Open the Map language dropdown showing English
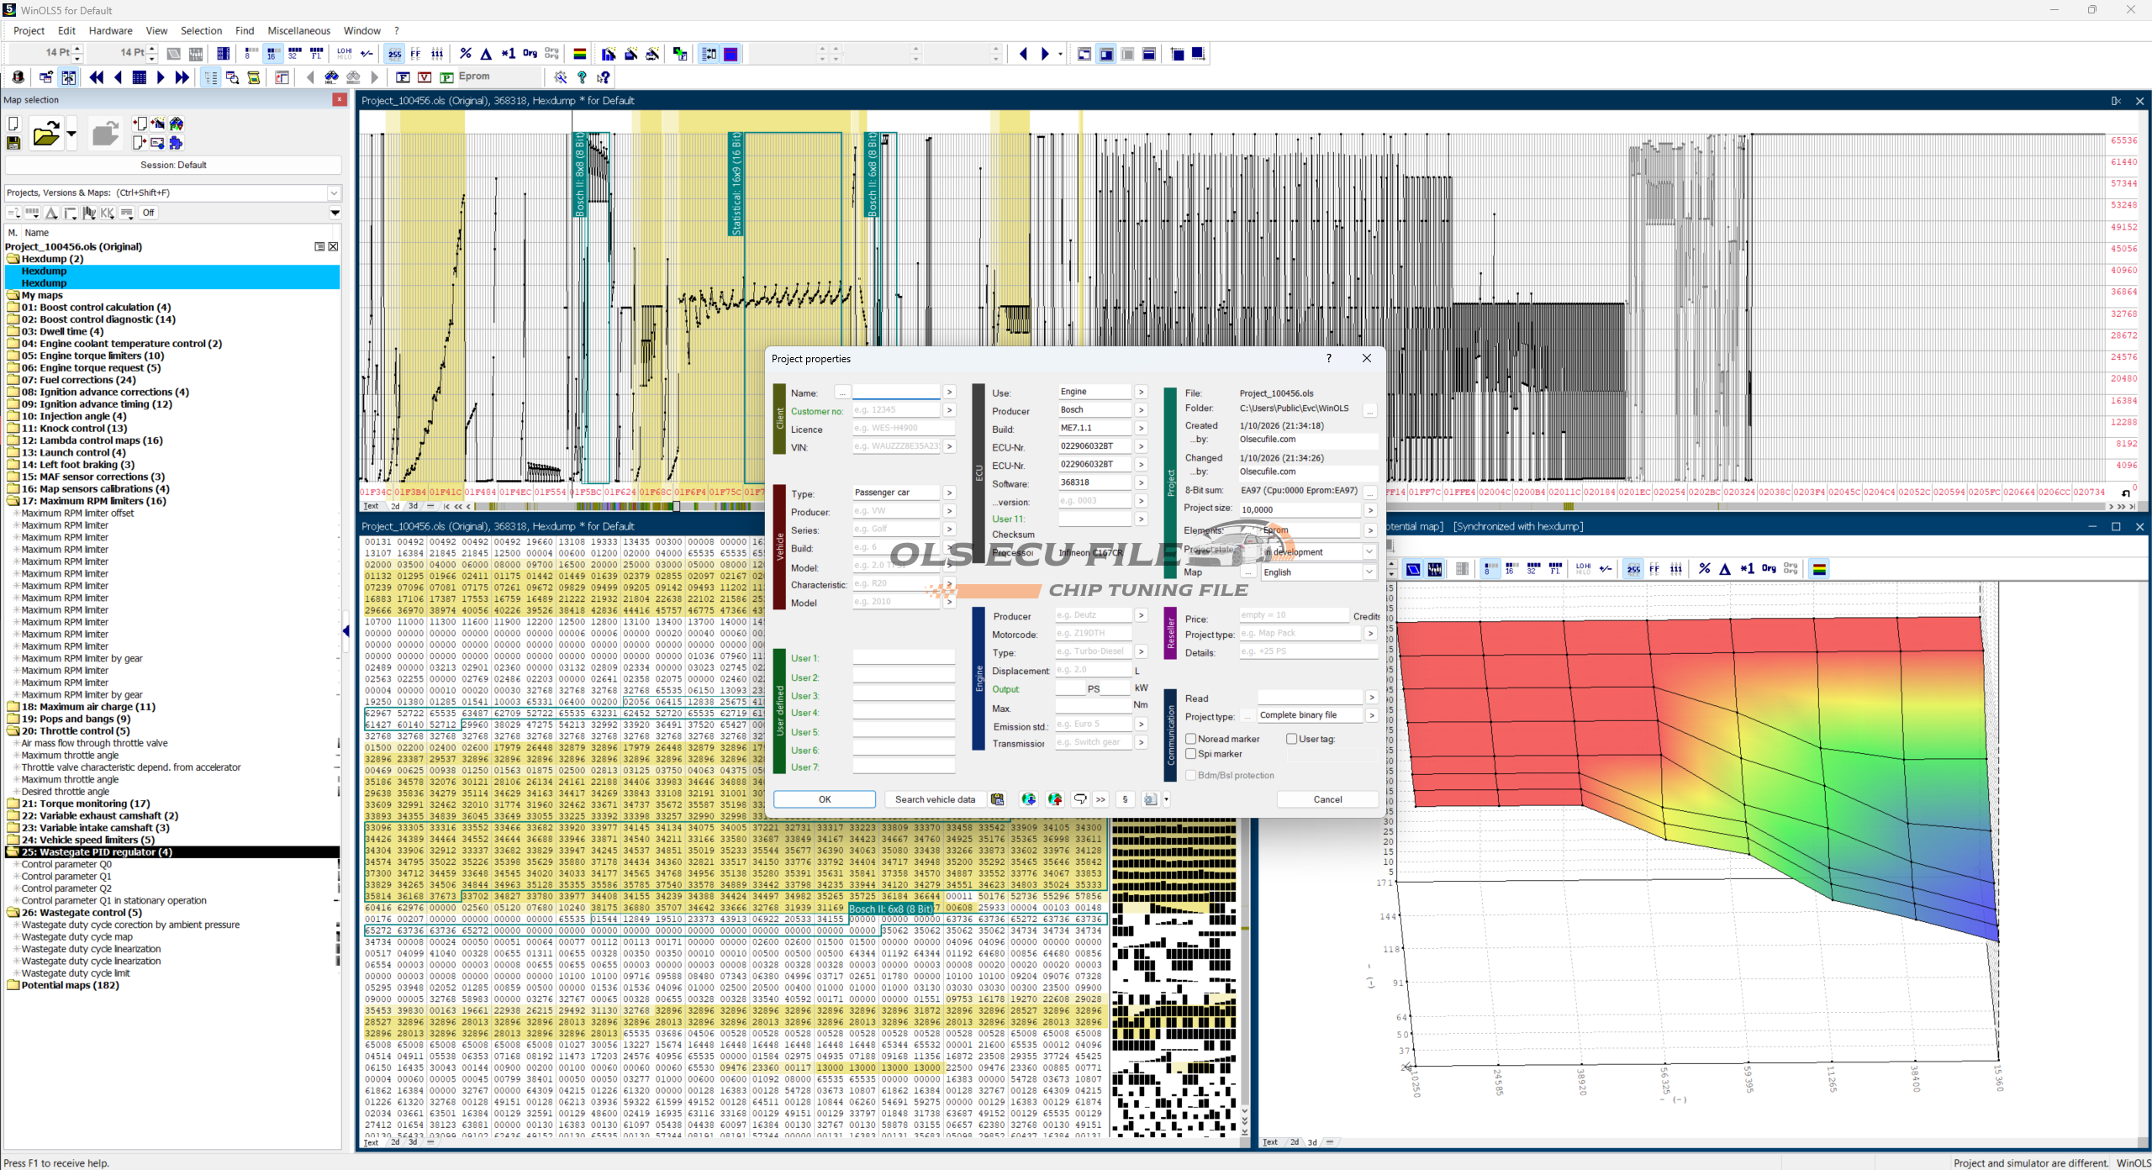Image resolution: width=2152 pixels, height=1170 pixels. 1369,572
